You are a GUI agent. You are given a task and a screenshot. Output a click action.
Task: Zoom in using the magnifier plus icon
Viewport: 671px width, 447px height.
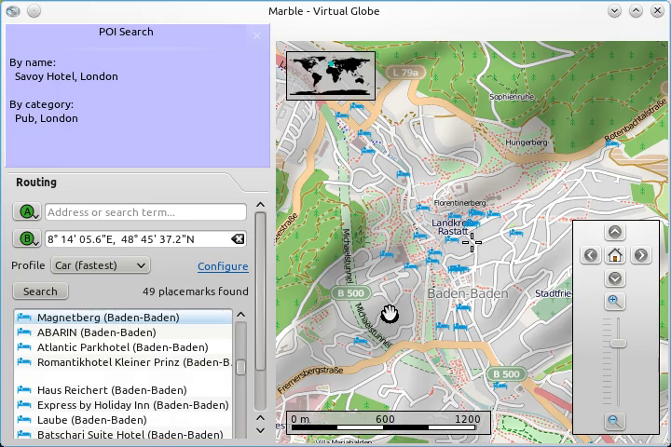point(615,301)
